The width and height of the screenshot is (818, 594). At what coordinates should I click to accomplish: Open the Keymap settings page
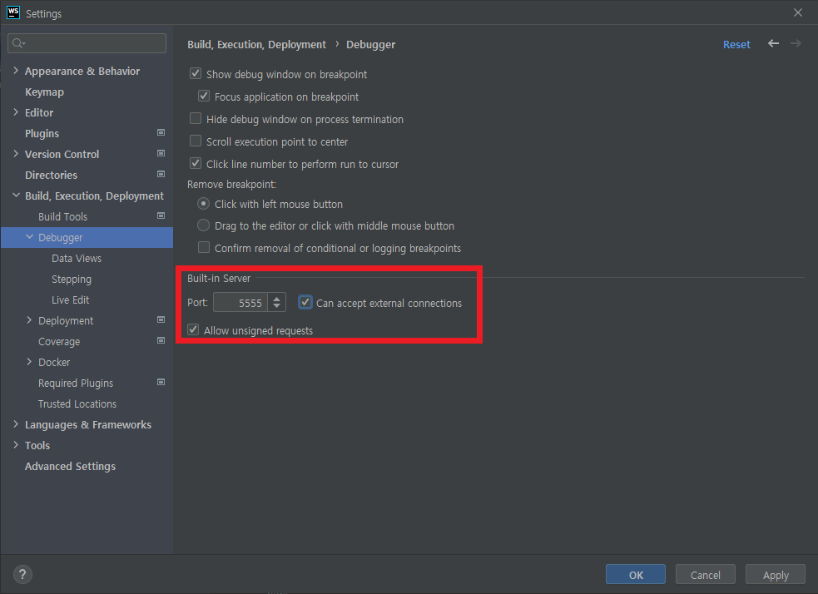click(44, 92)
